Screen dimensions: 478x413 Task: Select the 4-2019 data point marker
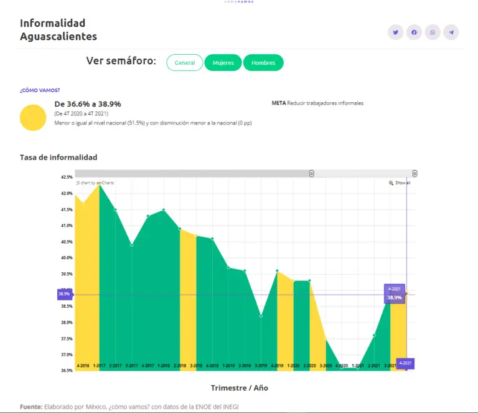[277, 271]
